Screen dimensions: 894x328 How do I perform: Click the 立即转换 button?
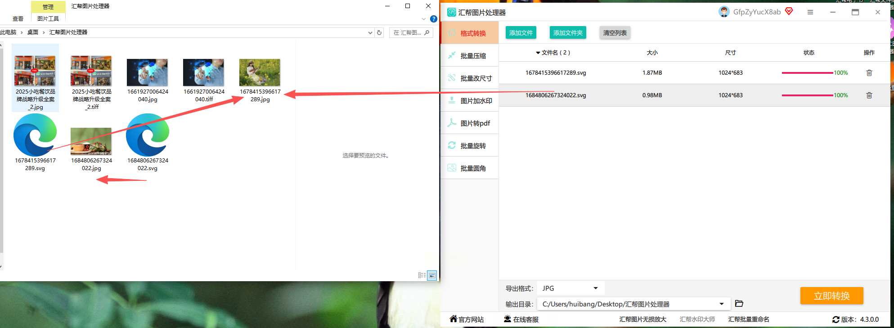click(x=831, y=296)
